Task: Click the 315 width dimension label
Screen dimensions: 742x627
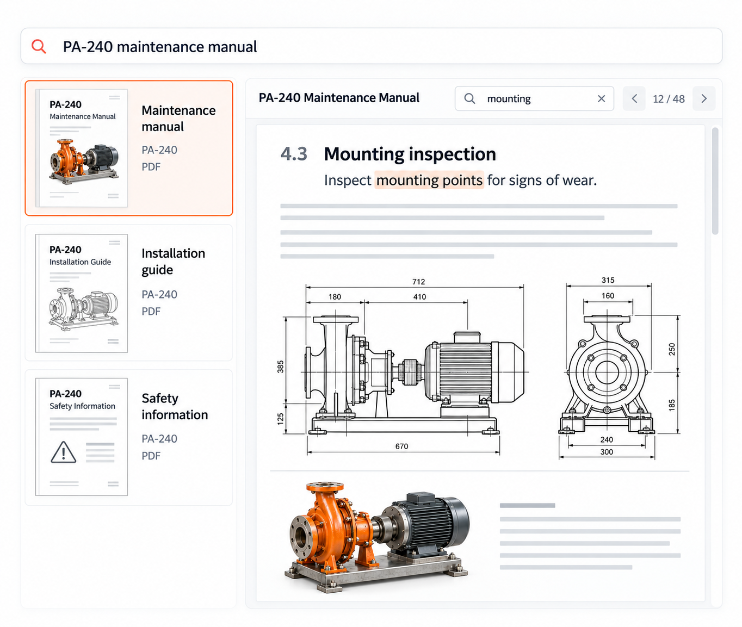Action: pos(608,280)
